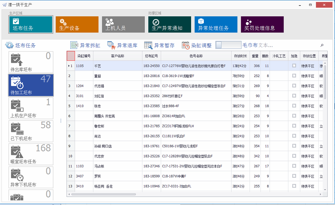335x205 pixels.
Task: Click the select-all corner cell of the table
Action: point(71,56)
